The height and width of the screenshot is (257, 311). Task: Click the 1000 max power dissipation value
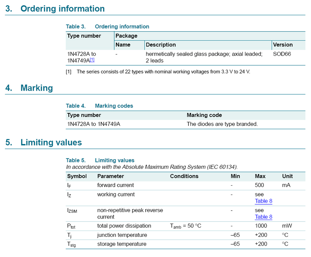(x=261, y=226)
